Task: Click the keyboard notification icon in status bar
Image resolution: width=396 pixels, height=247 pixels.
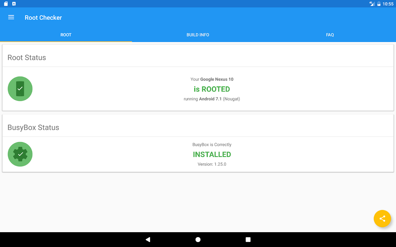Action: click(x=14, y=4)
